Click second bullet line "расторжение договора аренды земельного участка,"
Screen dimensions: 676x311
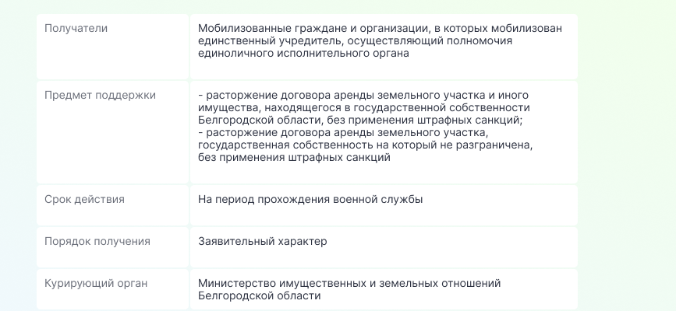coord(343,132)
